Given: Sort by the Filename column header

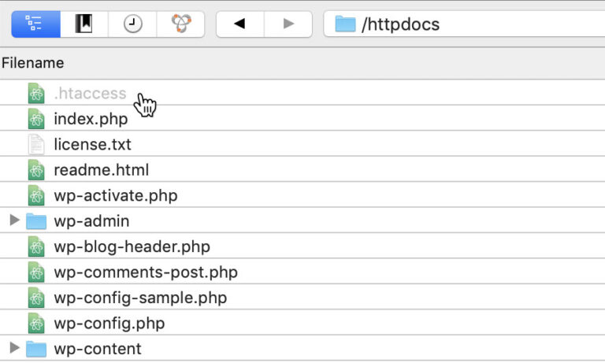Looking at the screenshot, I should [33, 63].
